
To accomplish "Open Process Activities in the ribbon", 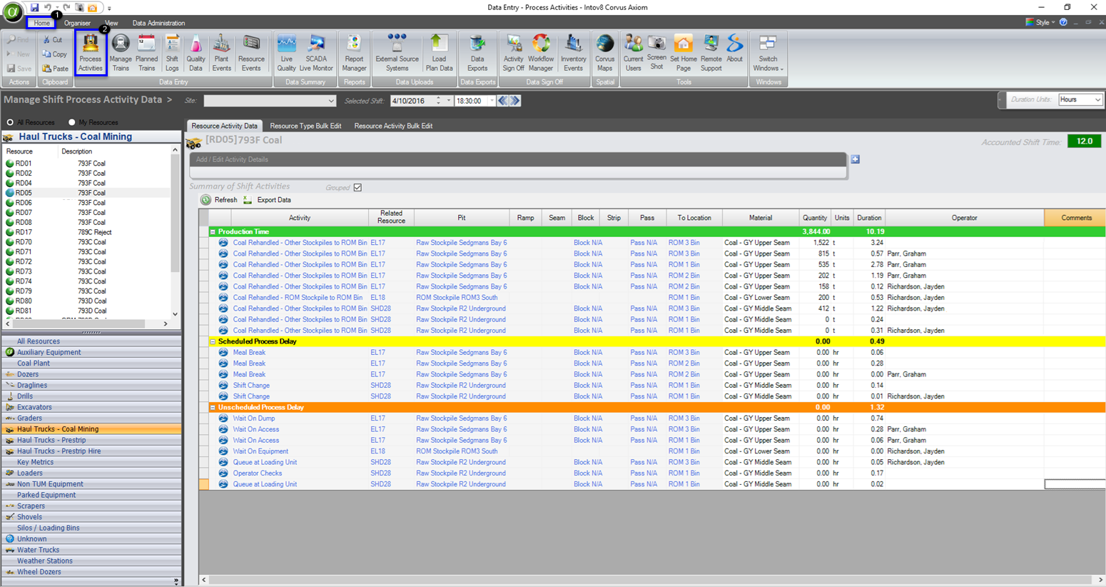I will [91, 53].
